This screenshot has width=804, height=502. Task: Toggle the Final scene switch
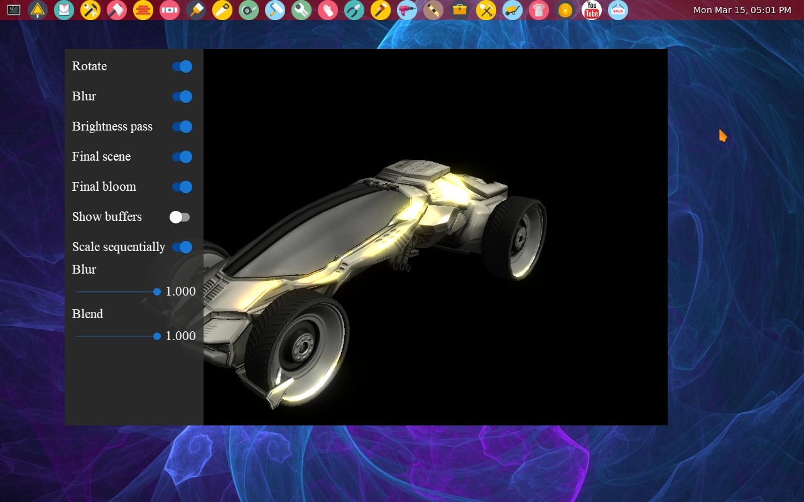(x=182, y=157)
